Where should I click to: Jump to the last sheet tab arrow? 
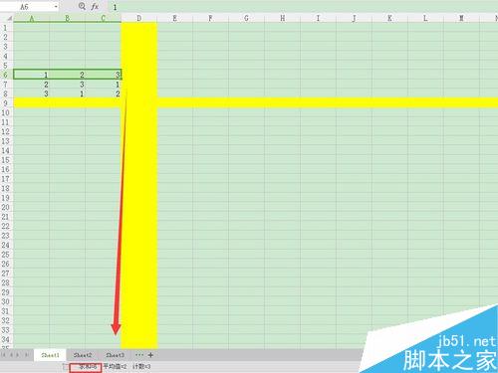click(26, 355)
